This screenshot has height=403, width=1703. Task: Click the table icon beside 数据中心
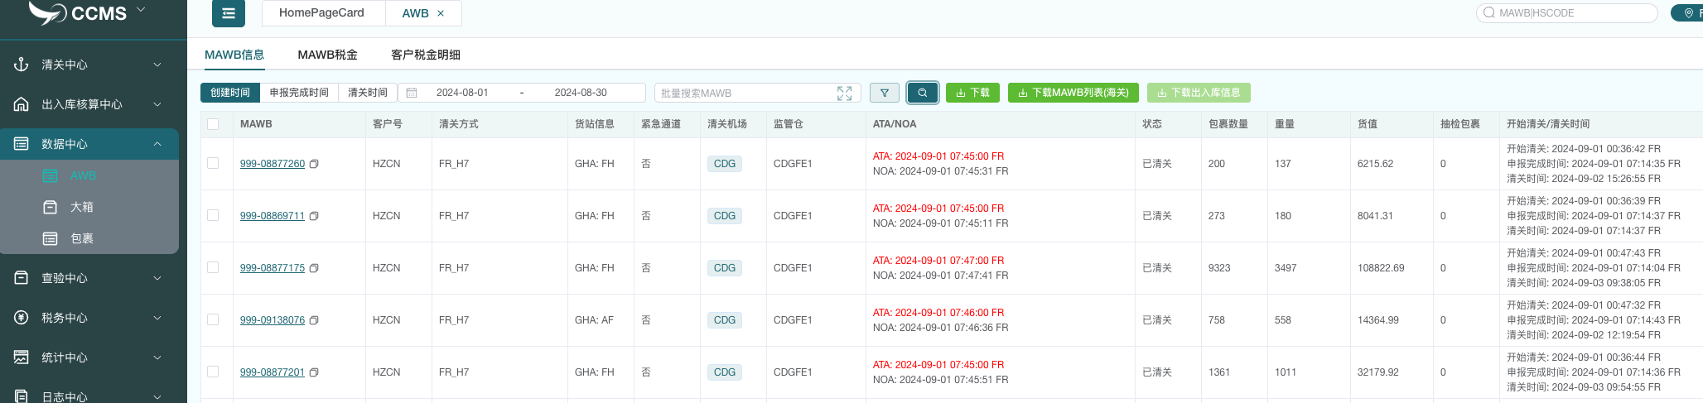[x=22, y=143]
